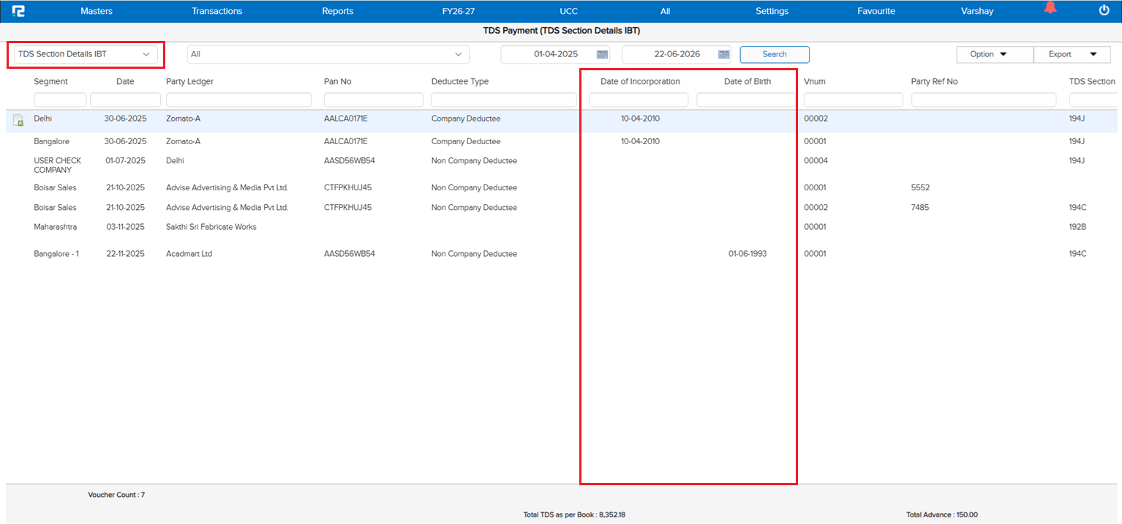Focus the Party Ref No filter box
The image size is (1122, 524).
(984, 100)
